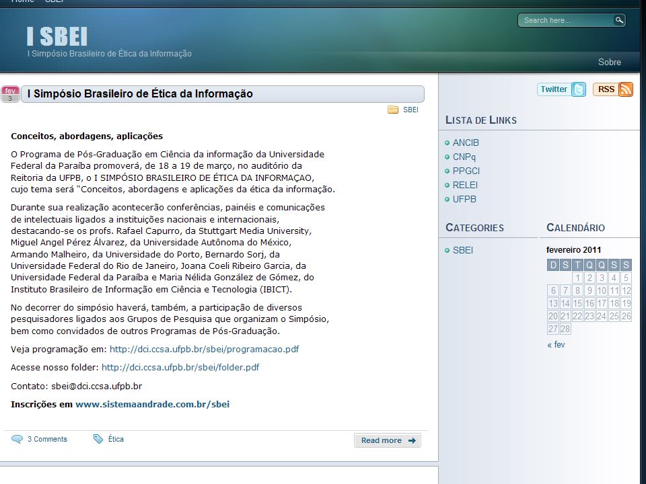The width and height of the screenshot is (646, 484).
Task: Click the fevereiro 2011 calendar caption
Action: (573, 250)
